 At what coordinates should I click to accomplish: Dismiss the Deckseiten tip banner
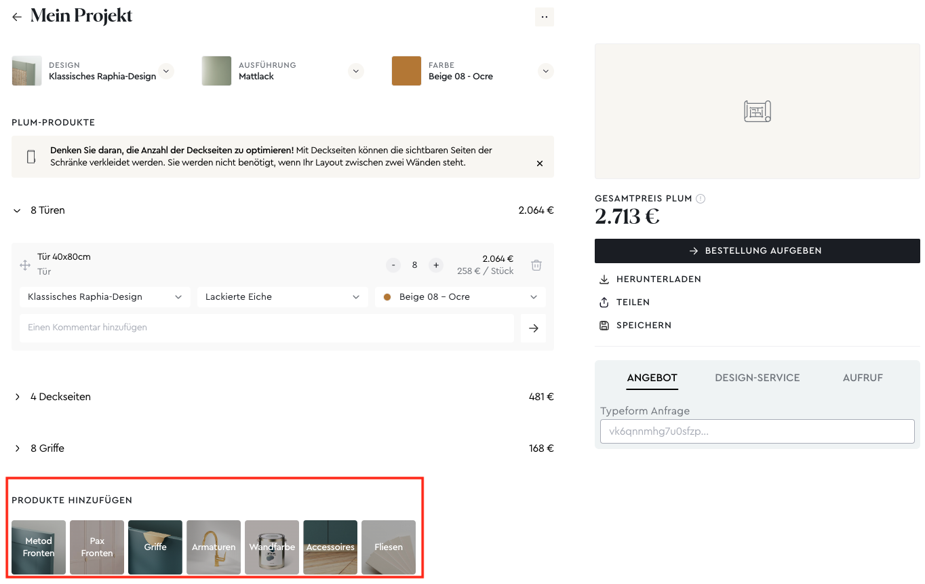pyautogui.click(x=540, y=163)
